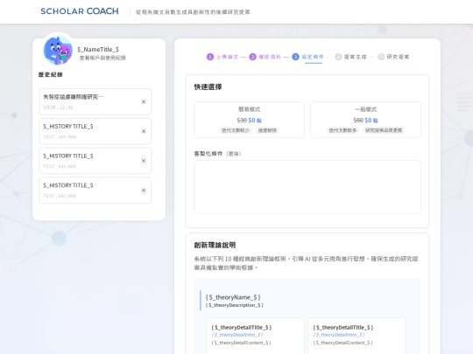473x354 pixels.
Task: Click the 客製化條件（選填）label
Action: click(218, 154)
